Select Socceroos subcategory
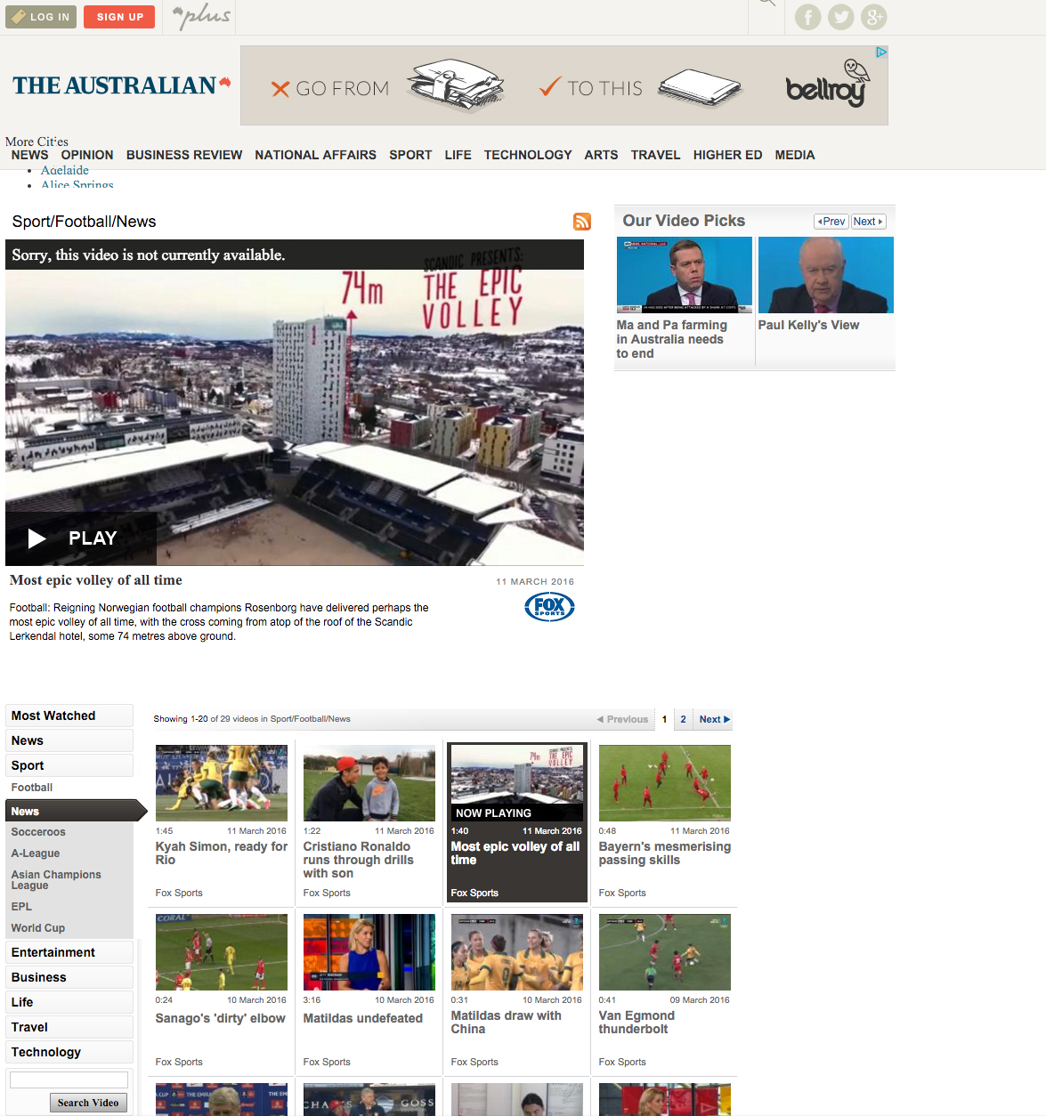Viewport: 1046px width, 1116px height. click(38, 832)
